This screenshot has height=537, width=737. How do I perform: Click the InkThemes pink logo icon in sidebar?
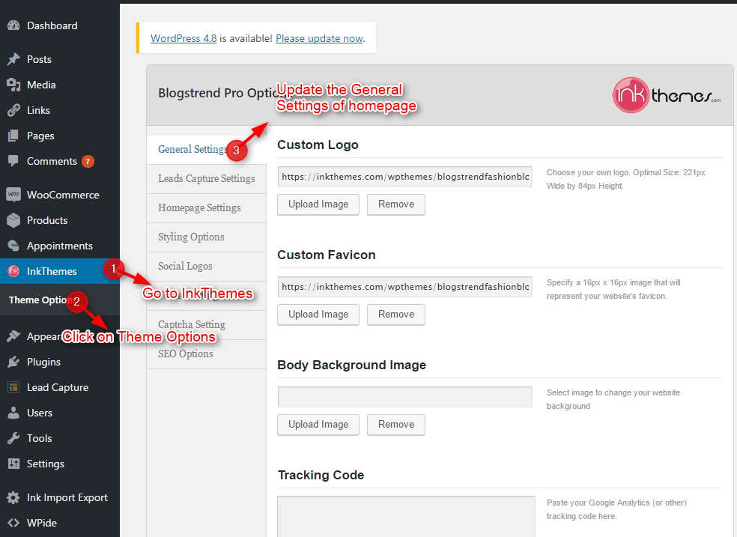click(x=13, y=271)
